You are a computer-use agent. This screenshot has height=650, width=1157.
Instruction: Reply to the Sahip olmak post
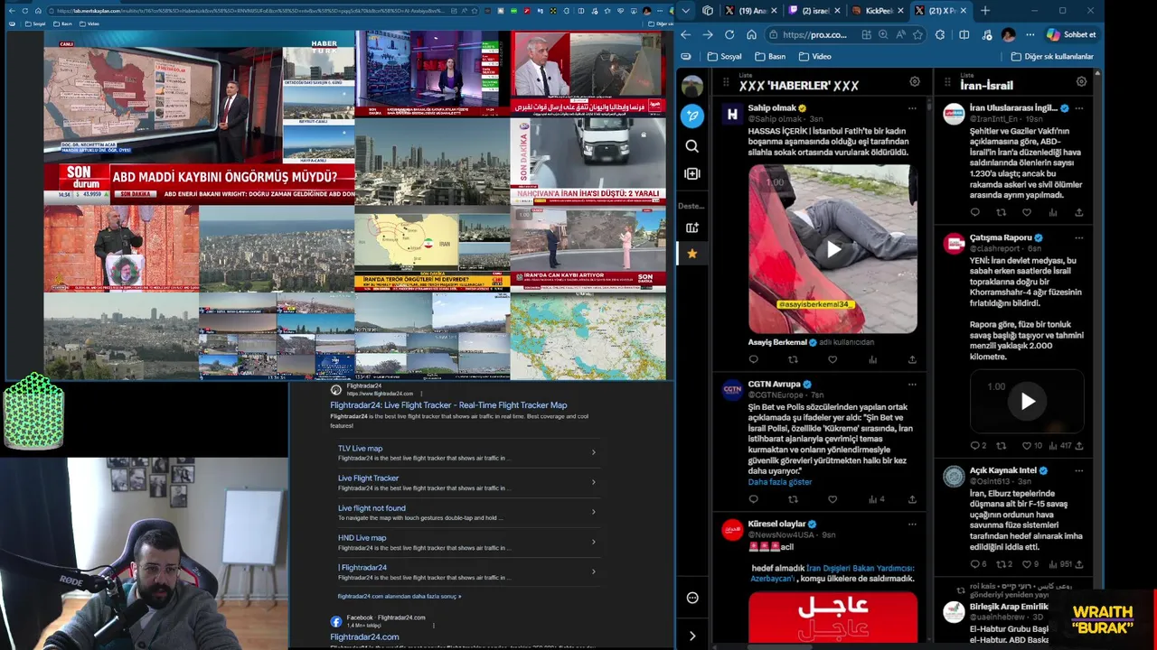(x=753, y=359)
